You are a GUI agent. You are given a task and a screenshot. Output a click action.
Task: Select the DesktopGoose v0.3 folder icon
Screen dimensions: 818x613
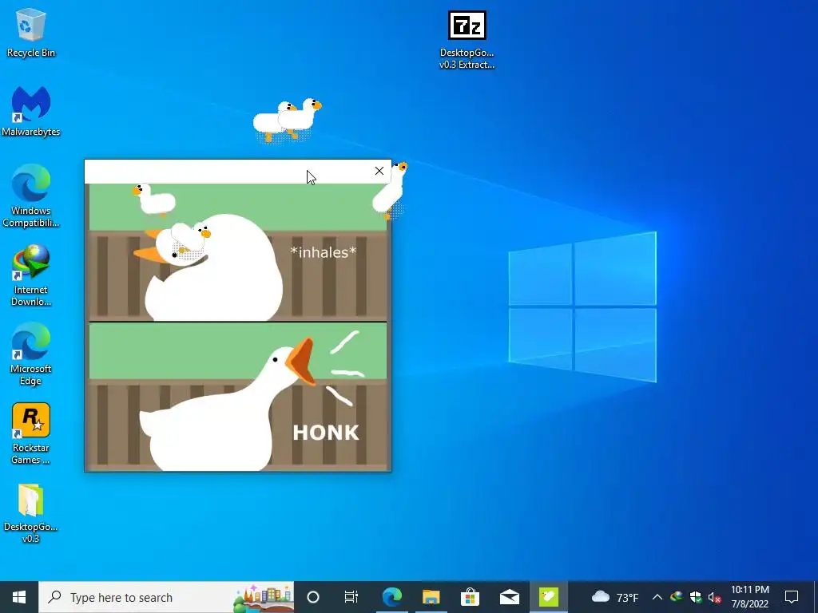(31, 513)
